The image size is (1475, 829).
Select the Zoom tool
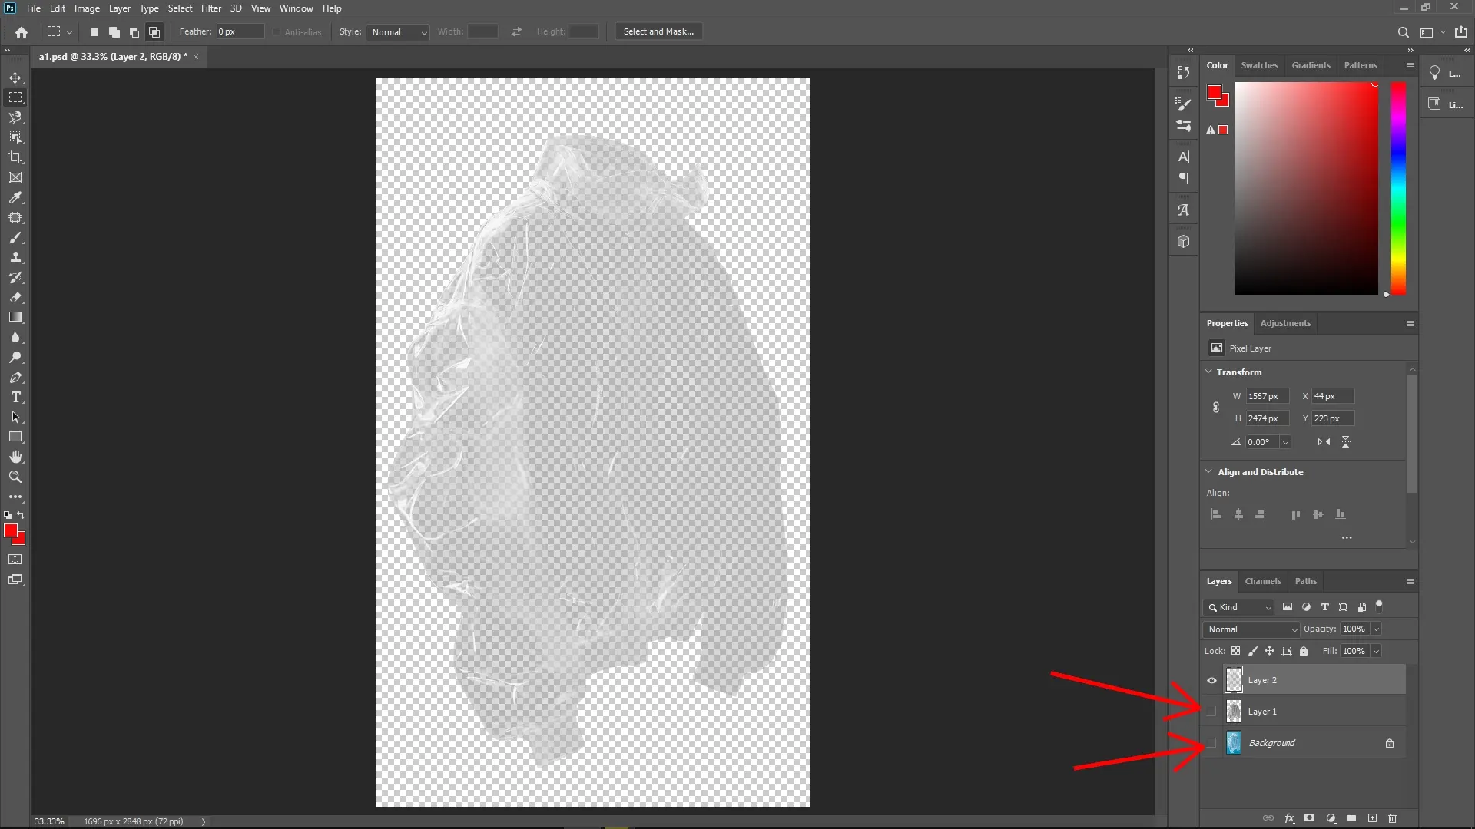[15, 477]
